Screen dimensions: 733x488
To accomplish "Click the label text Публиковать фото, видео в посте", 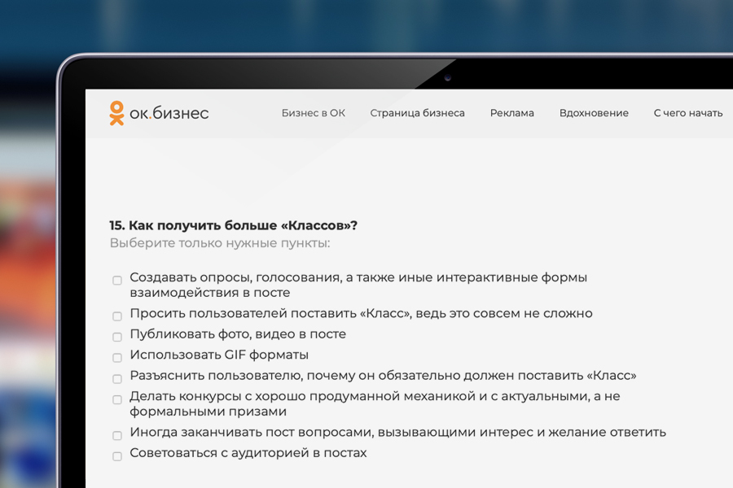I will (238, 334).
